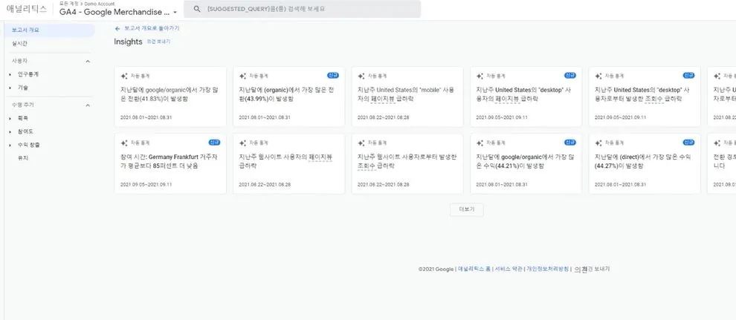Click the ©2021 Google footer text
The width and height of the screenshot is (736, 320).
click(x=436, y=269)
